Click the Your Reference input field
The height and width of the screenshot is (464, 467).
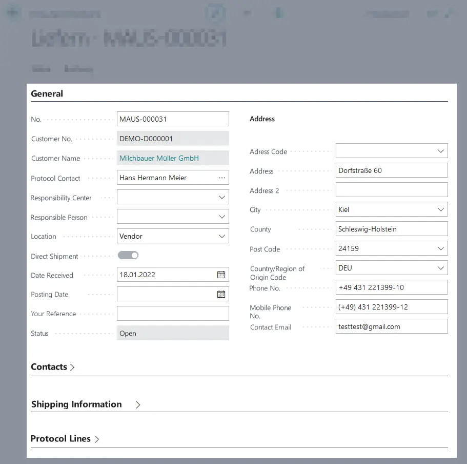(x=173, y=313)
